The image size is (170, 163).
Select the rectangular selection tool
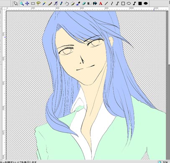coord(33,3)
